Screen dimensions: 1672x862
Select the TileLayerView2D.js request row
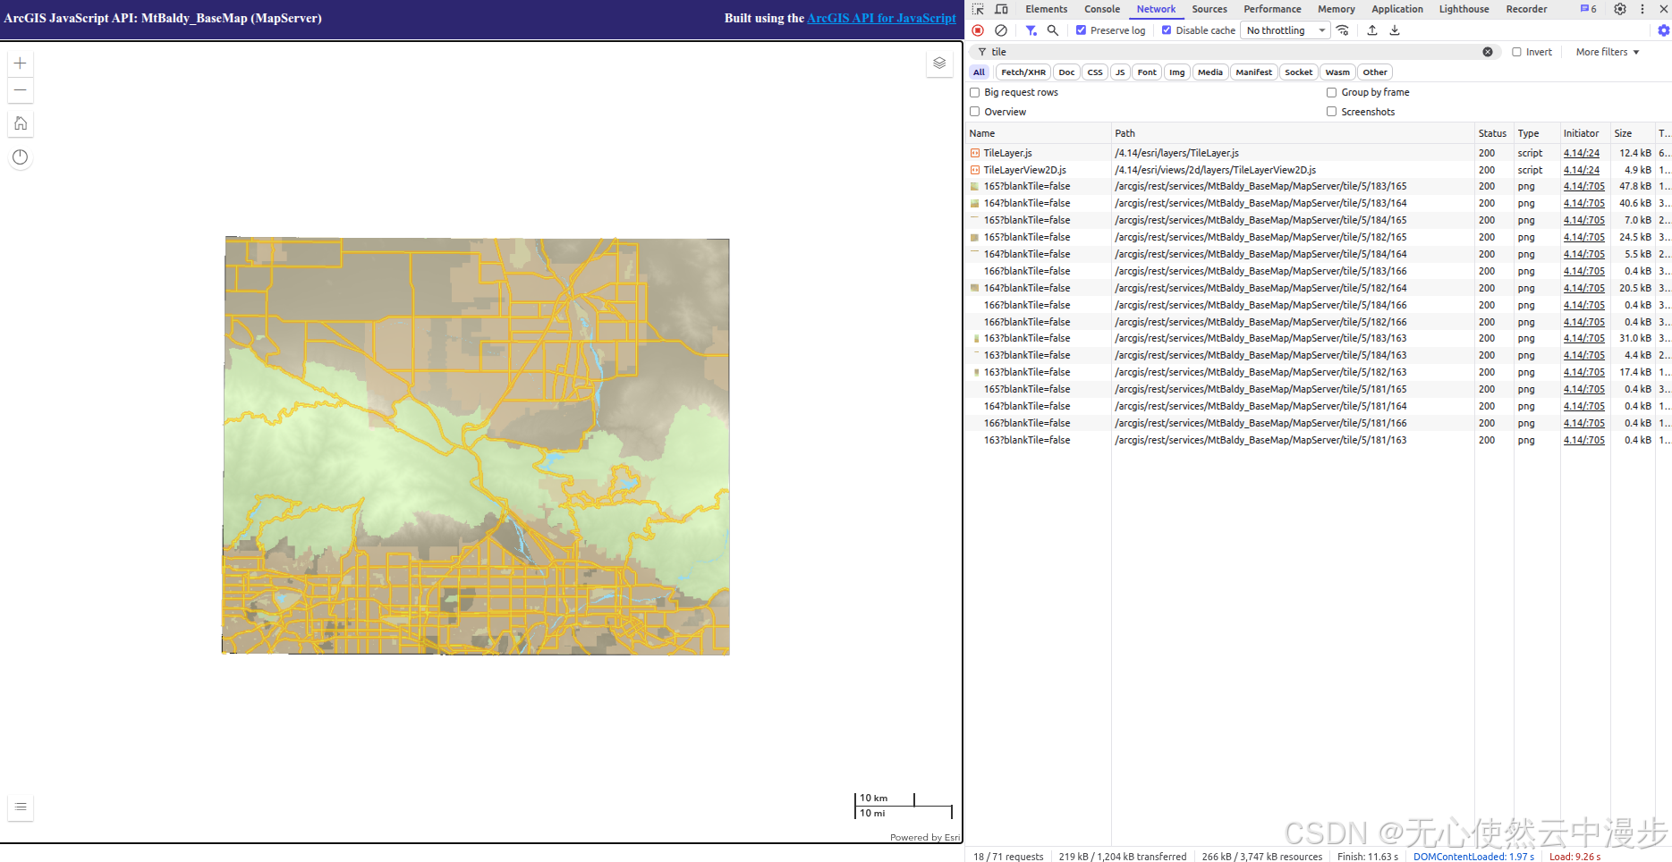tap(1319, 170)
